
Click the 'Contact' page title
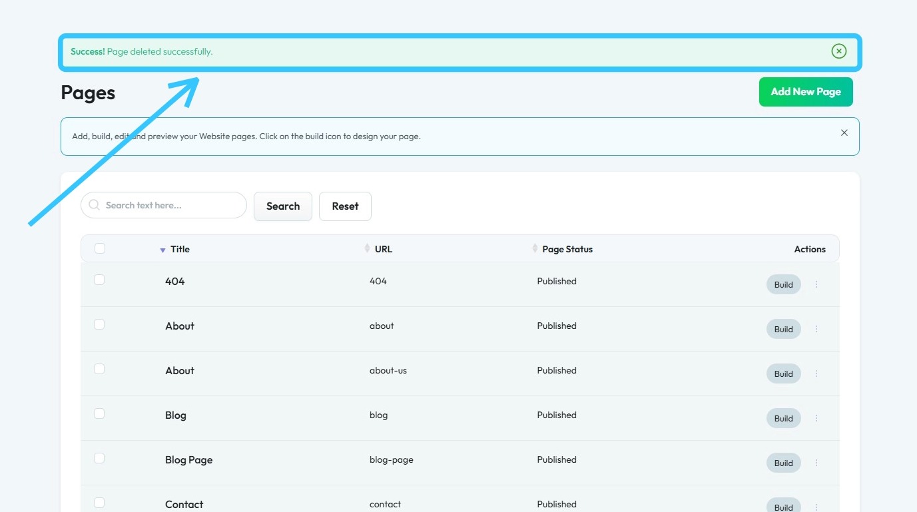184,504
